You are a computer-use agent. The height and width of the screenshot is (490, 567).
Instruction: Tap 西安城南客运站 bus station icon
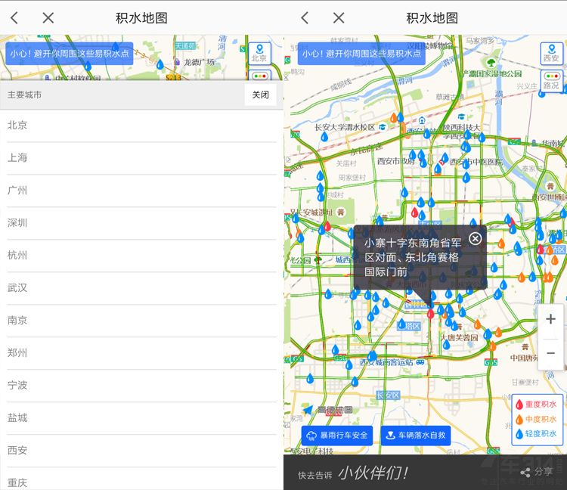click(420, 362)
